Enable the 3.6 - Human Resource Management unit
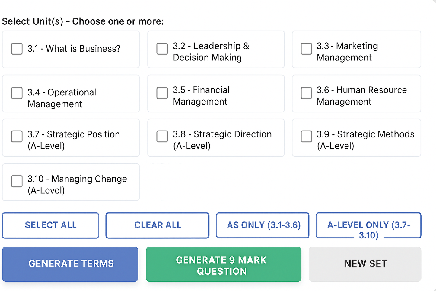The height and width of the screenshot is (291, 436). tap(306, 93)
